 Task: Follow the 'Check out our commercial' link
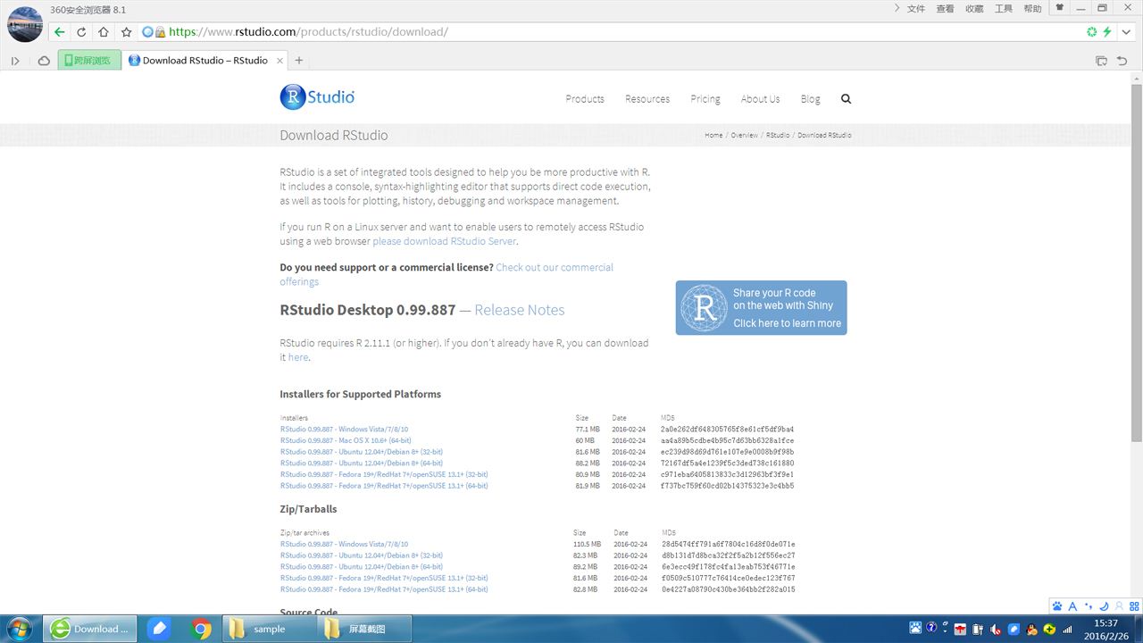pos(555,267)
